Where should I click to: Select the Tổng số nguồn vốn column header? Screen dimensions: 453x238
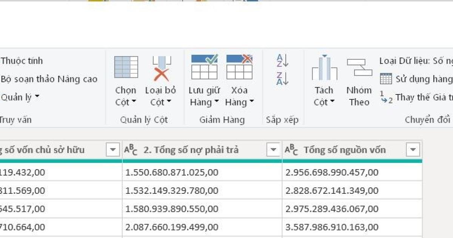point(345,150)
